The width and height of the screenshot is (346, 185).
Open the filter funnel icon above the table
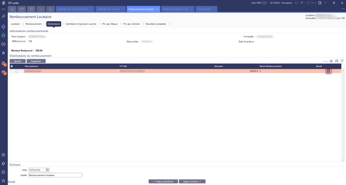(x=342, y=61)
